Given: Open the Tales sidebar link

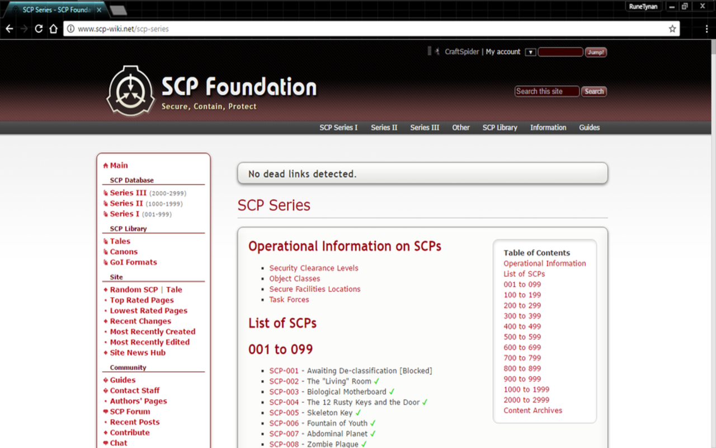Looking at the screenshot, I should [x=120, y=241].
